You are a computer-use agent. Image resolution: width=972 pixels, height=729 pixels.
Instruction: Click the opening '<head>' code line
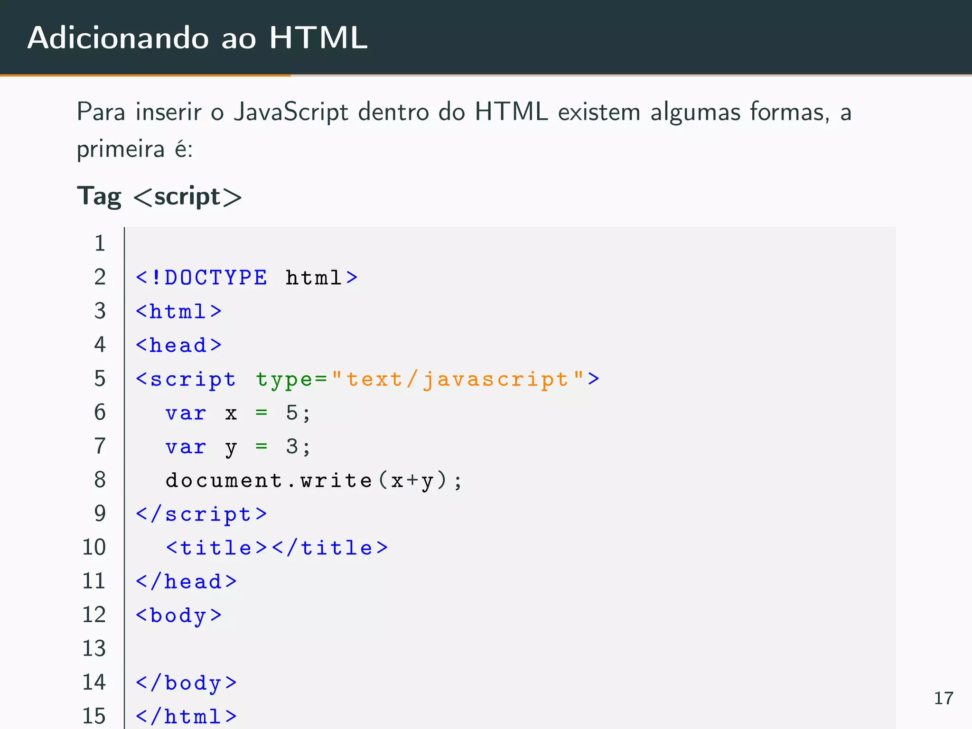point(178,345)
